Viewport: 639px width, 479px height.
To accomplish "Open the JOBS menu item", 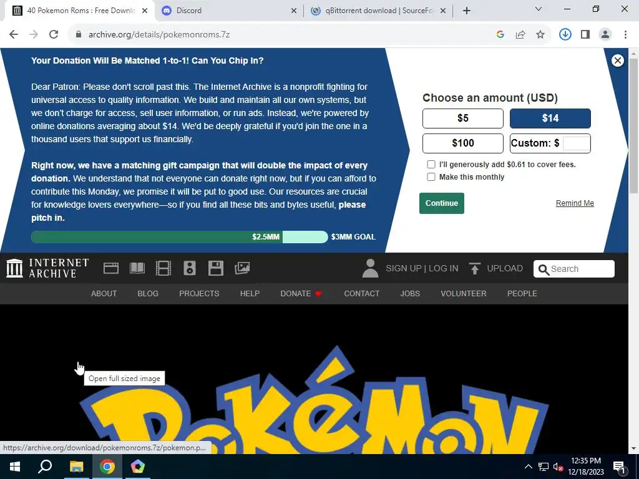I will tap(410, 294).
